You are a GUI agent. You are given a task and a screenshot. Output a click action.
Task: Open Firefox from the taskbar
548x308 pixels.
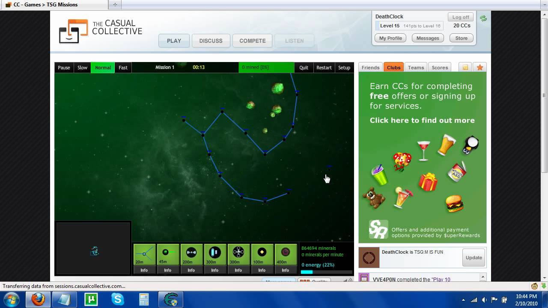pyautogui.click(x=38, y=299)
